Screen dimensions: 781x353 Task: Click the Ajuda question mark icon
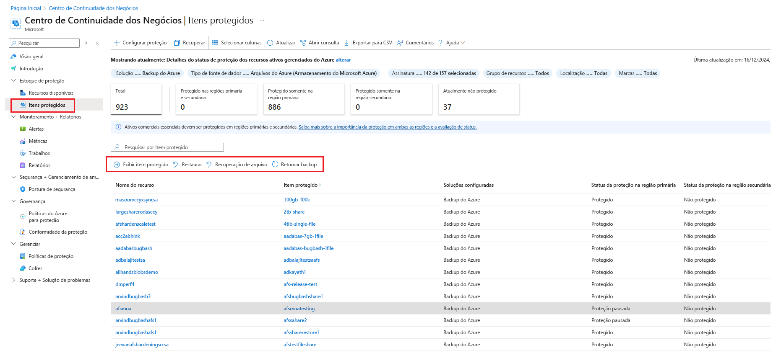click(x=440, y=43)
